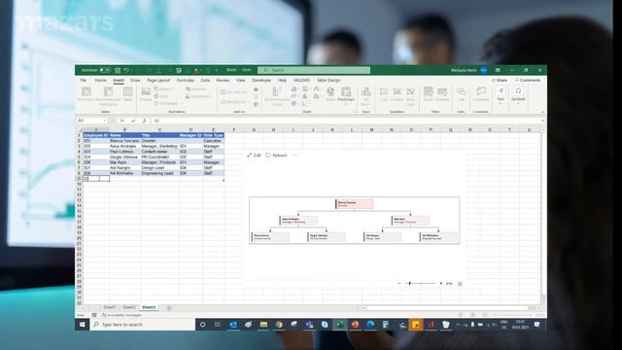Click the Ribbon Display Options icon
The image size is (622, 350).
tap(498, 70)
